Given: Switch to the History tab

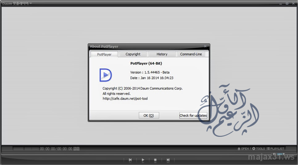Looking at the screenshot, I should pos(162,54).
